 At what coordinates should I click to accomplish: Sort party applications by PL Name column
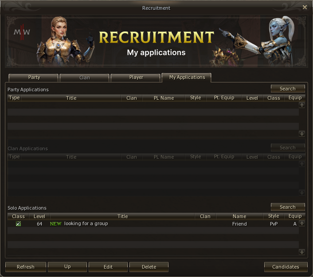pos(164,98)
